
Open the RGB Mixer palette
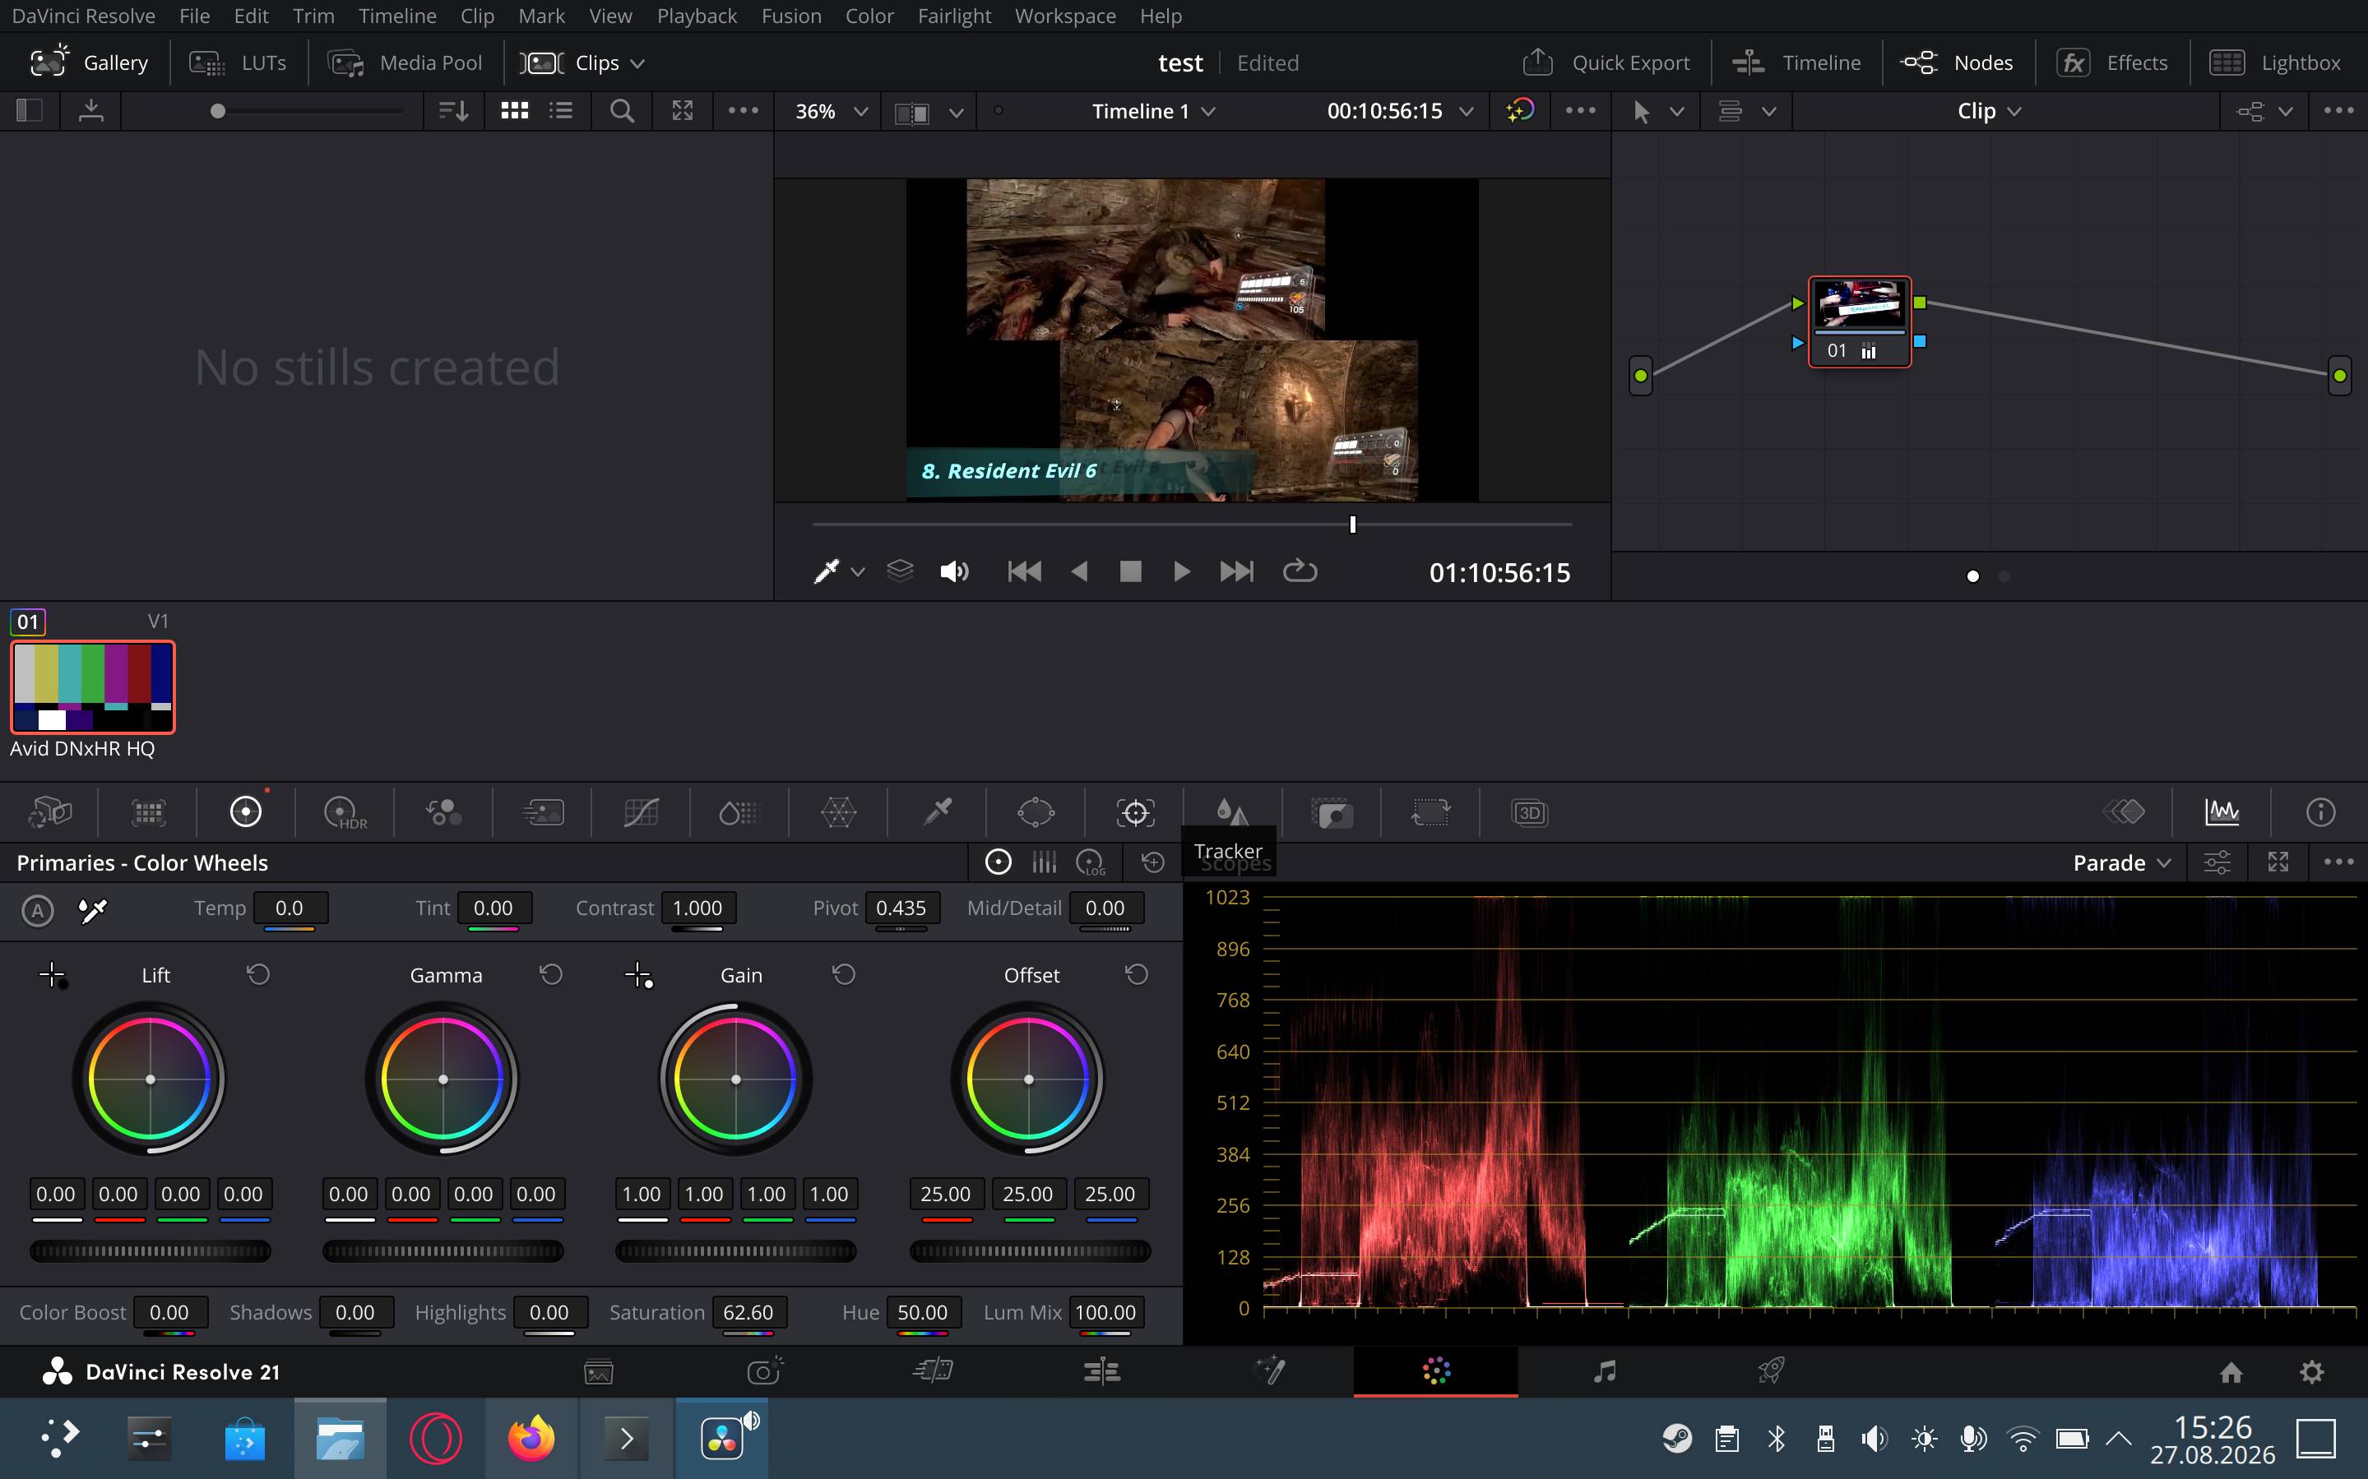[443, 812]
